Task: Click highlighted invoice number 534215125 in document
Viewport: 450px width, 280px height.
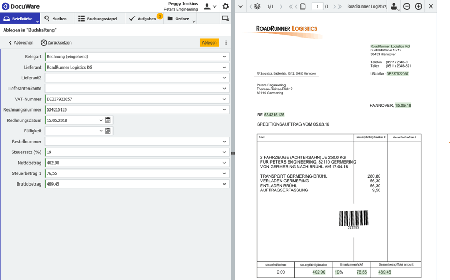Action: pos(274,115)
